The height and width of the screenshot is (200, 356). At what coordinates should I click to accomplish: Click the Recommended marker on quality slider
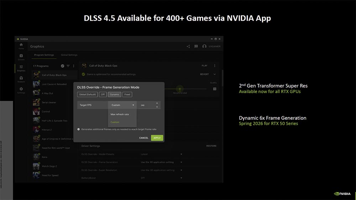point(180,89)
